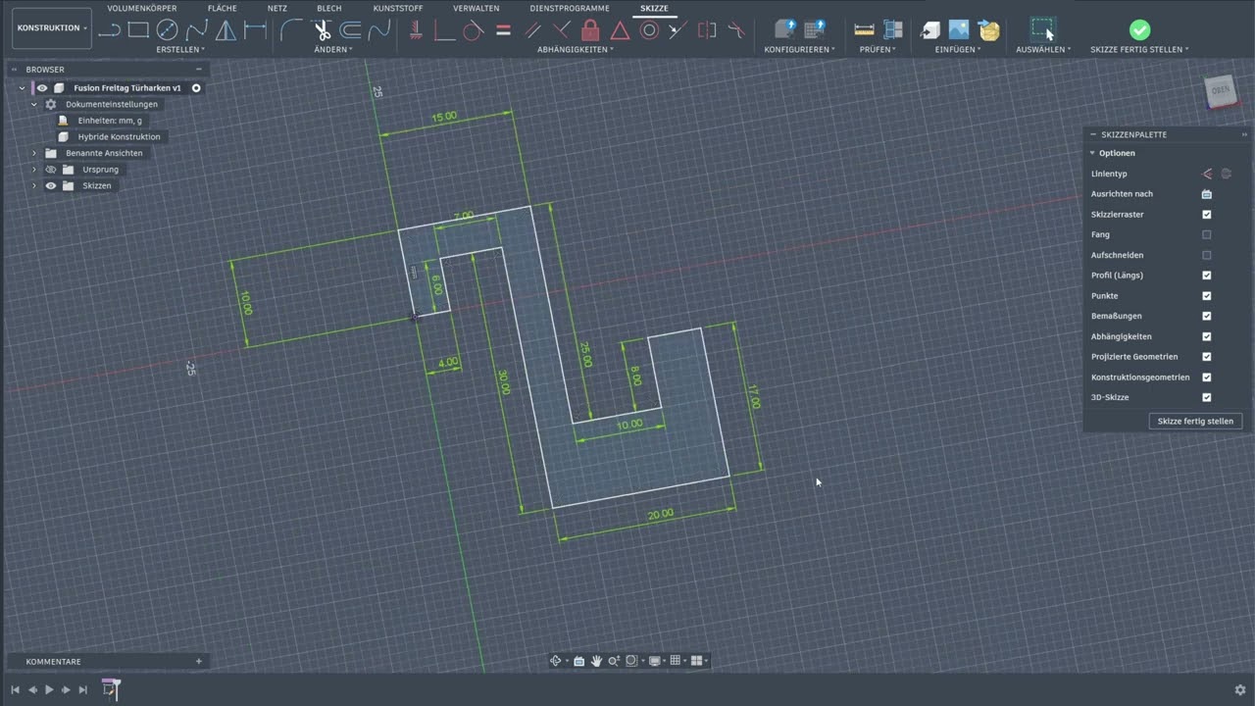Click Insert Canvas image icon
The image size is (1255, 706).
959,30
